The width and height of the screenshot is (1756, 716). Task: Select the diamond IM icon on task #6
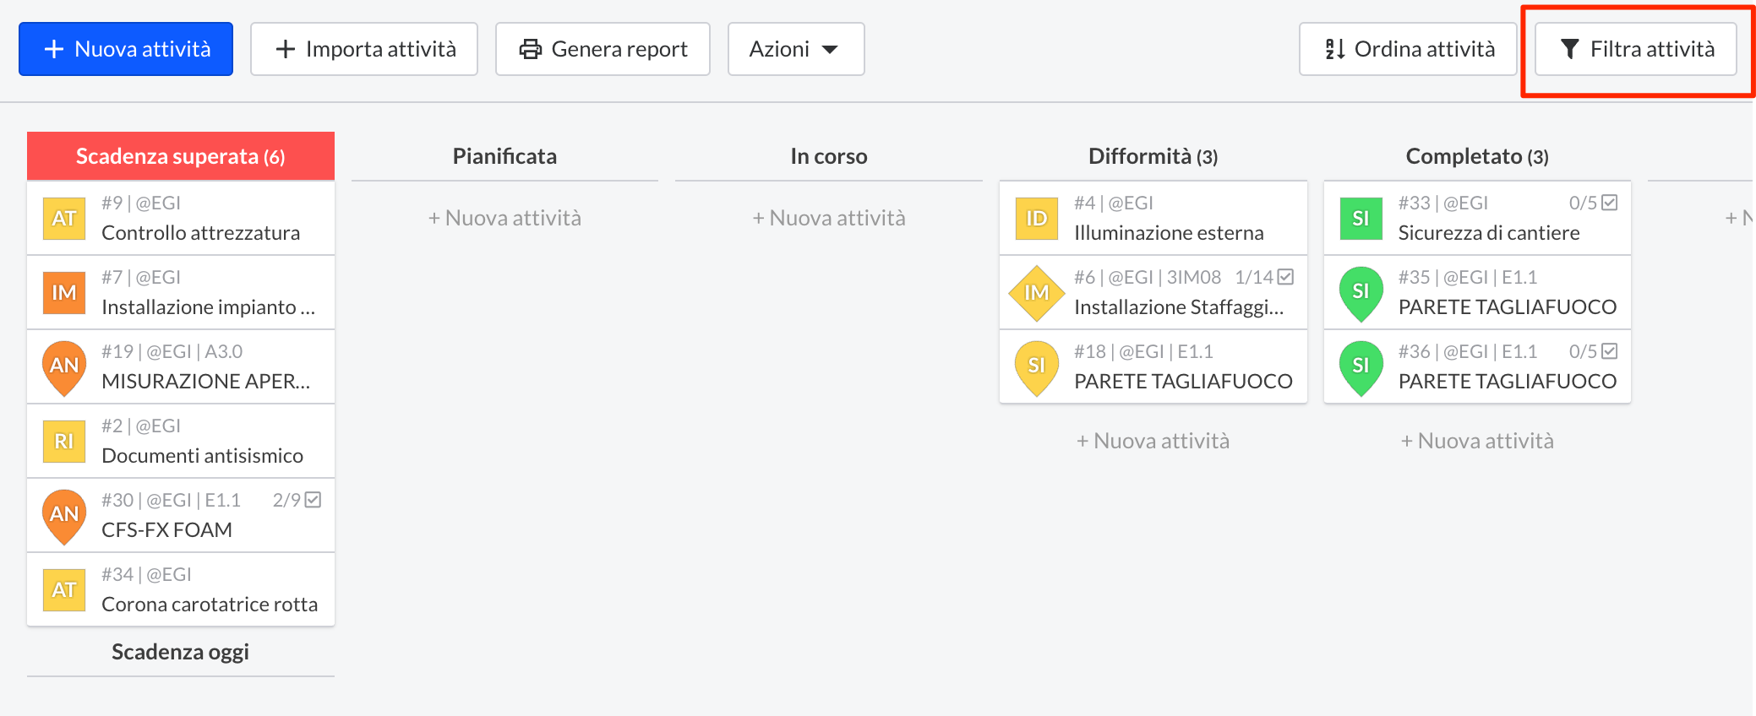(1036, 293)
